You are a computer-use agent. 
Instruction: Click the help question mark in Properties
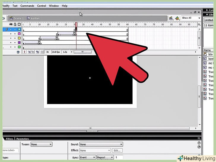(199, 143)
